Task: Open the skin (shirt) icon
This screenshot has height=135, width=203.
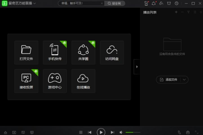Action: tap(169, 3)
